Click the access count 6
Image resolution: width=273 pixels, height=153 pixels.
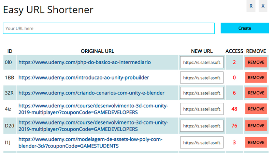pyautogui.click(x=234, y=93)
